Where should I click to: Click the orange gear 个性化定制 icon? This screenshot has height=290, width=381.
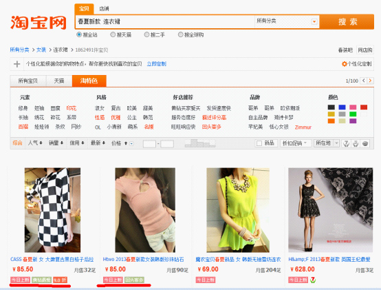pyautogui.click(x=344, y=64)
